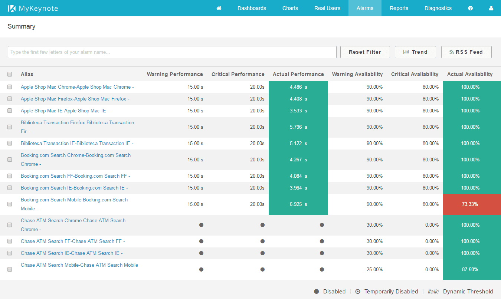Open Apple Shop Mac IE alarm link

pyautogui.click(x=65, y=111)
